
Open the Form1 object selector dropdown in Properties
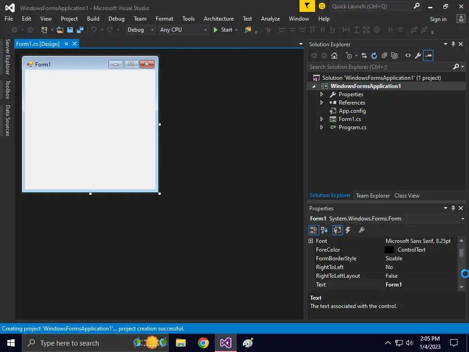tap(463, 219)
